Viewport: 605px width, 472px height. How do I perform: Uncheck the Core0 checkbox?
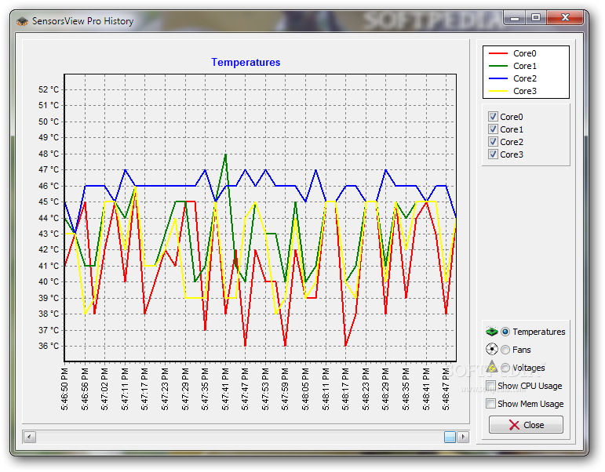[493, 117]
